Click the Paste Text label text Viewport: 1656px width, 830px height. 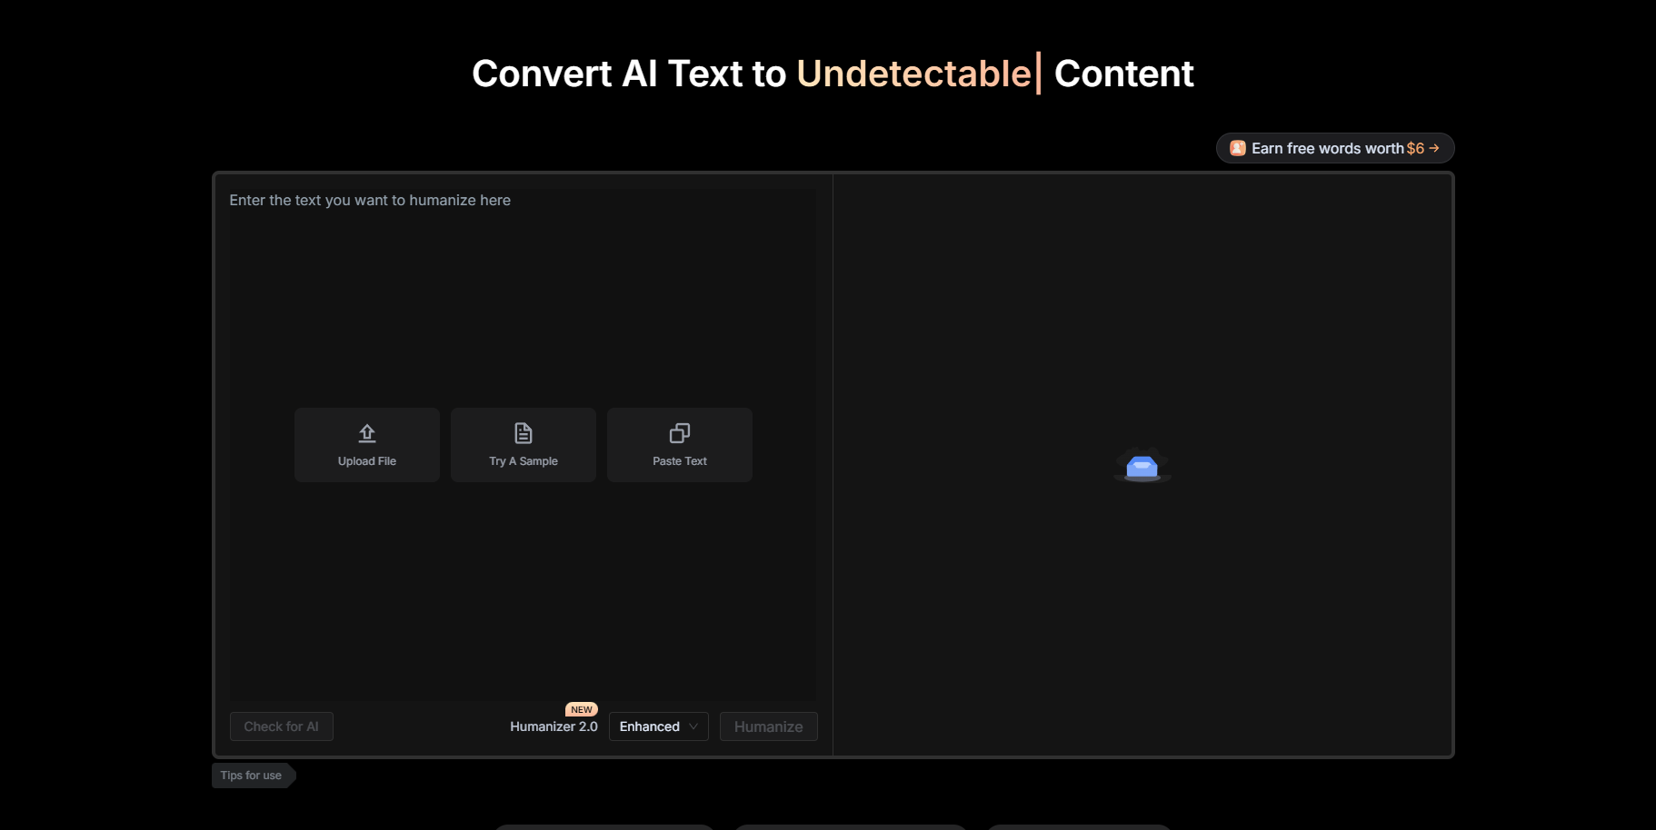[x=680, y=461]
